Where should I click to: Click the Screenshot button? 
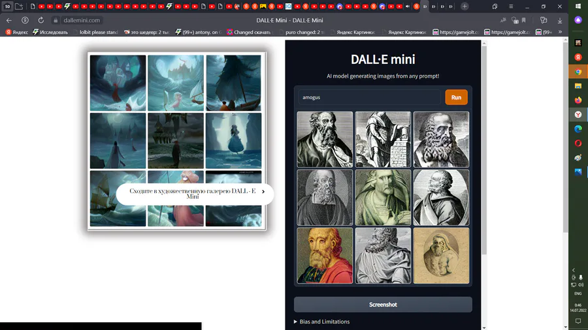383,305
